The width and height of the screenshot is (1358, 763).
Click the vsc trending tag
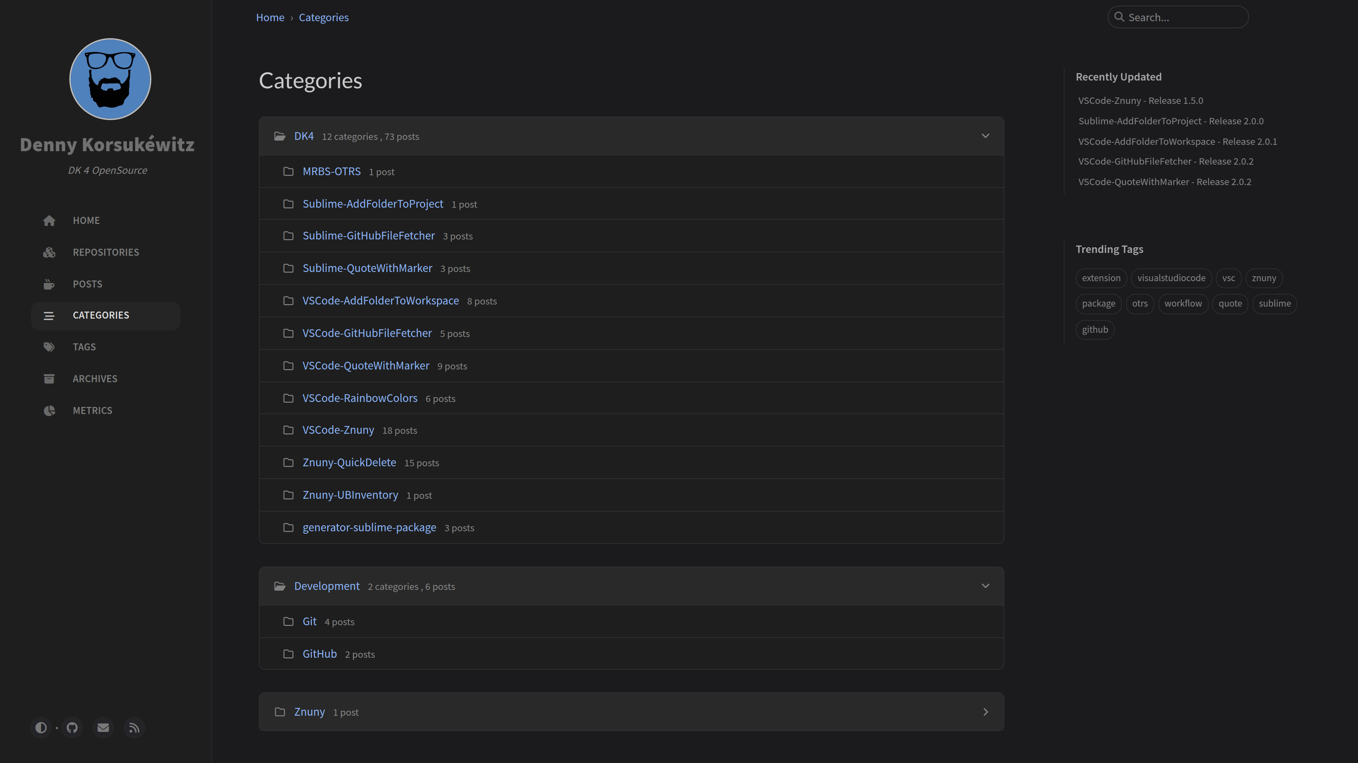point(1229,278)
